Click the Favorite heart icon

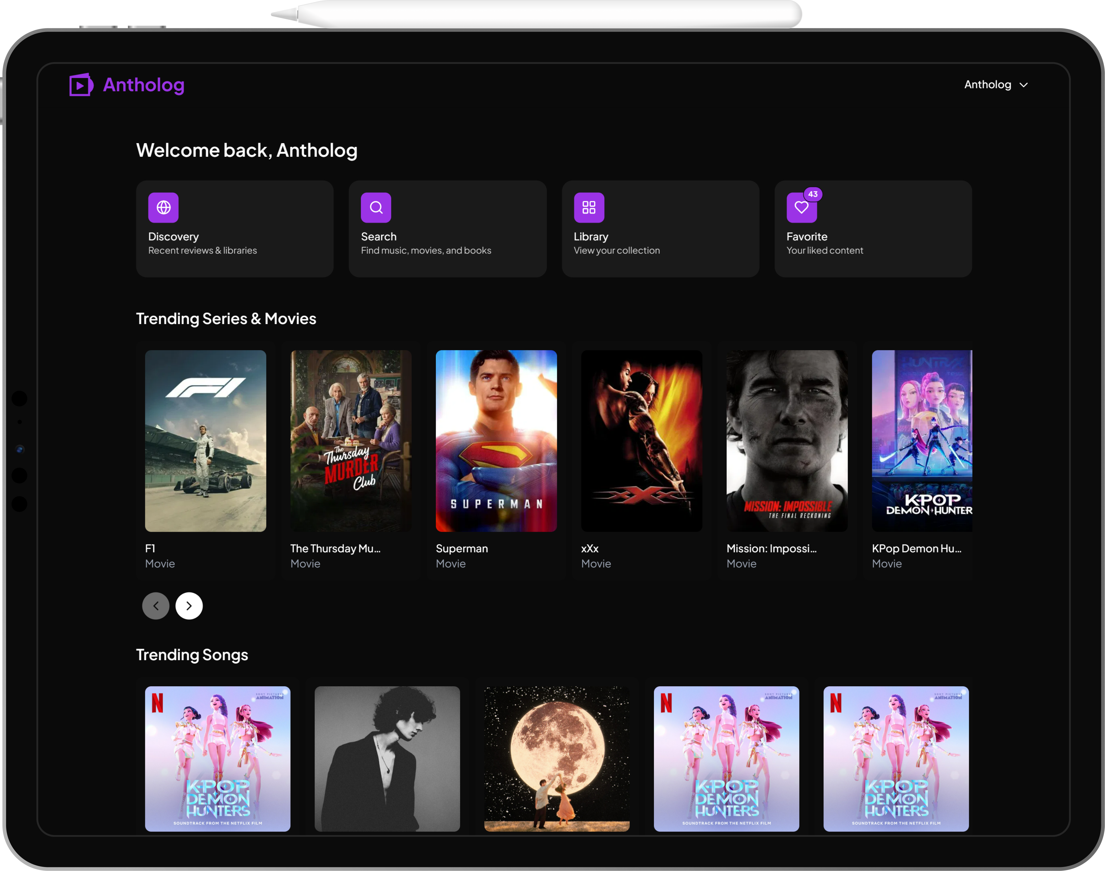coord(801,208)
